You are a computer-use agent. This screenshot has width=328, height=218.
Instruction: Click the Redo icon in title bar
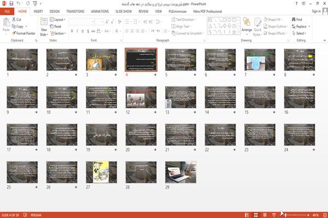(x=28, y=3)
